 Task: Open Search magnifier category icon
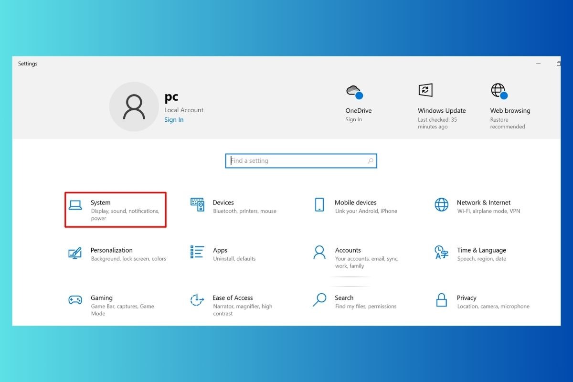(x=319, y=300)
